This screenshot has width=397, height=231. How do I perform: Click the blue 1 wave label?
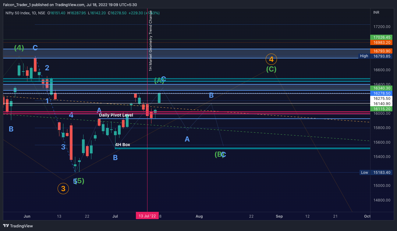pyautogui.click(x=47, y=101)
